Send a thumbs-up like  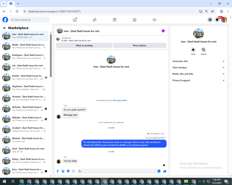pyautogui.click(x=165, y=171)
